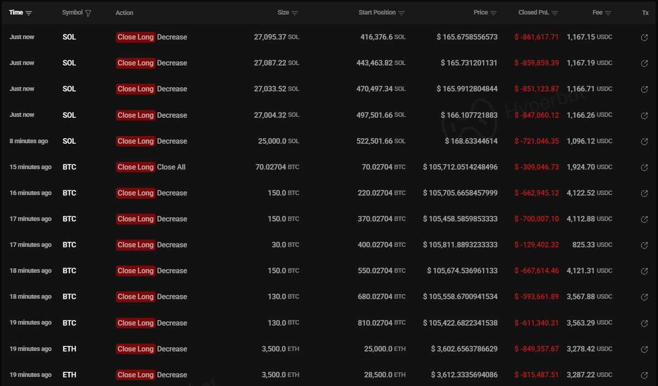Click the fee value 825.33 USDC
Screen dimensions: 658x386
592,245
